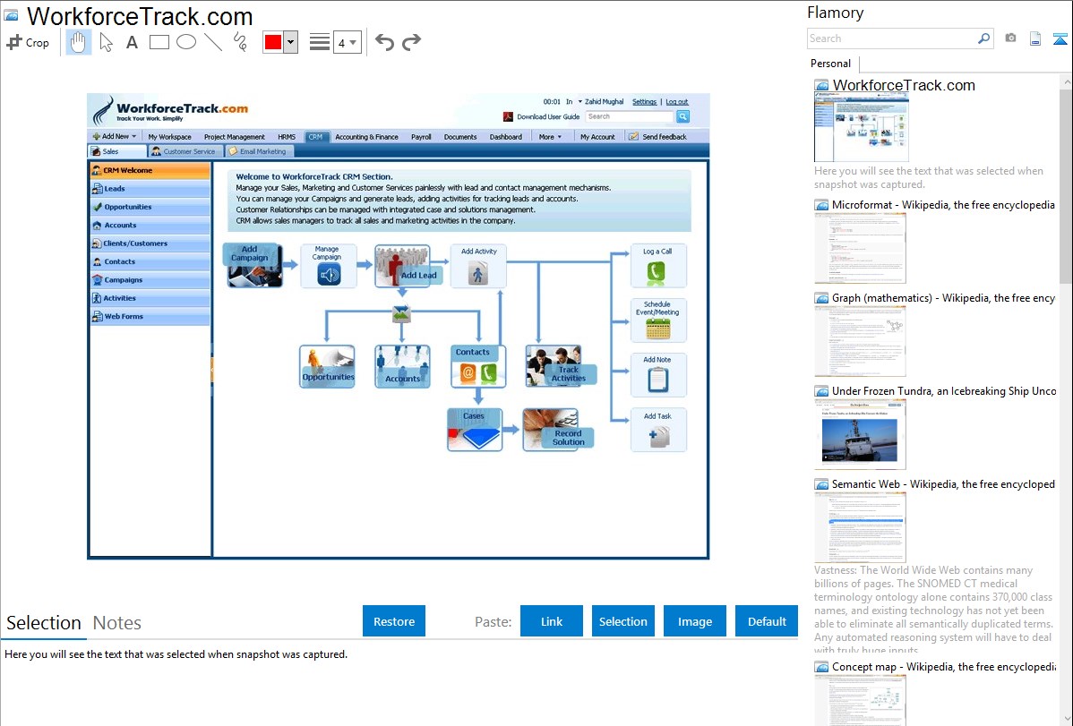Select the Concept map snapshot title
The height and width of the screenshot is (726, 1073).
click(944, 667)
